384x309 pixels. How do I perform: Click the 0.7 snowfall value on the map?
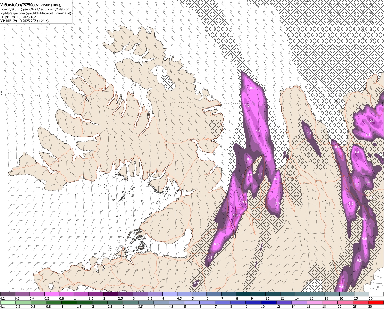tap(278, 204)
